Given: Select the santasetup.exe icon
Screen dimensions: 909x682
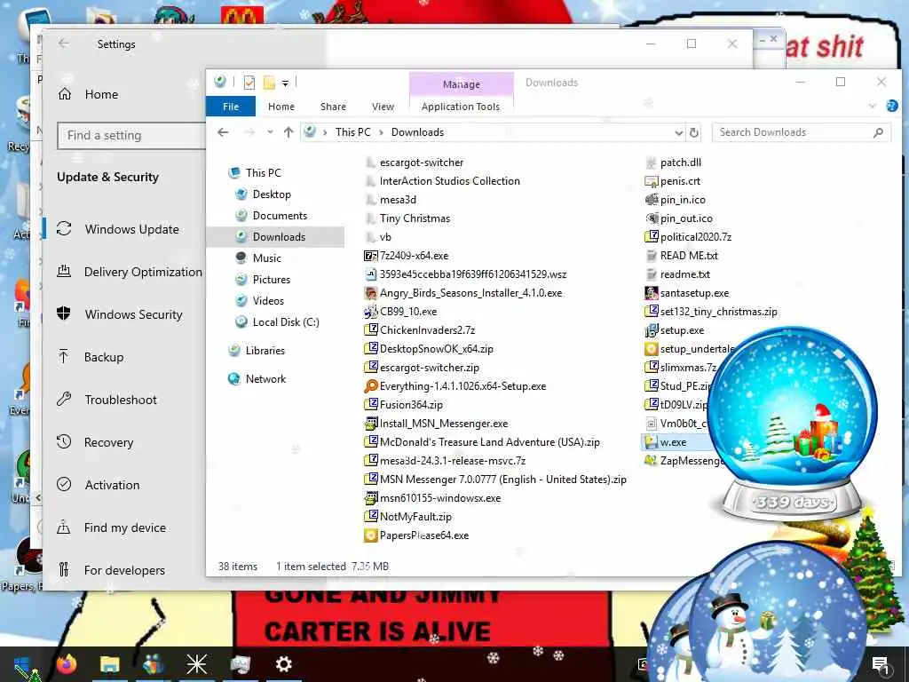Looking at the screenshot, I should pyautogui.click(x=651, y=293).
